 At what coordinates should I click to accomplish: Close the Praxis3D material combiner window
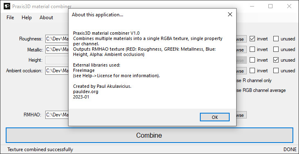click(x=289, y=6)
